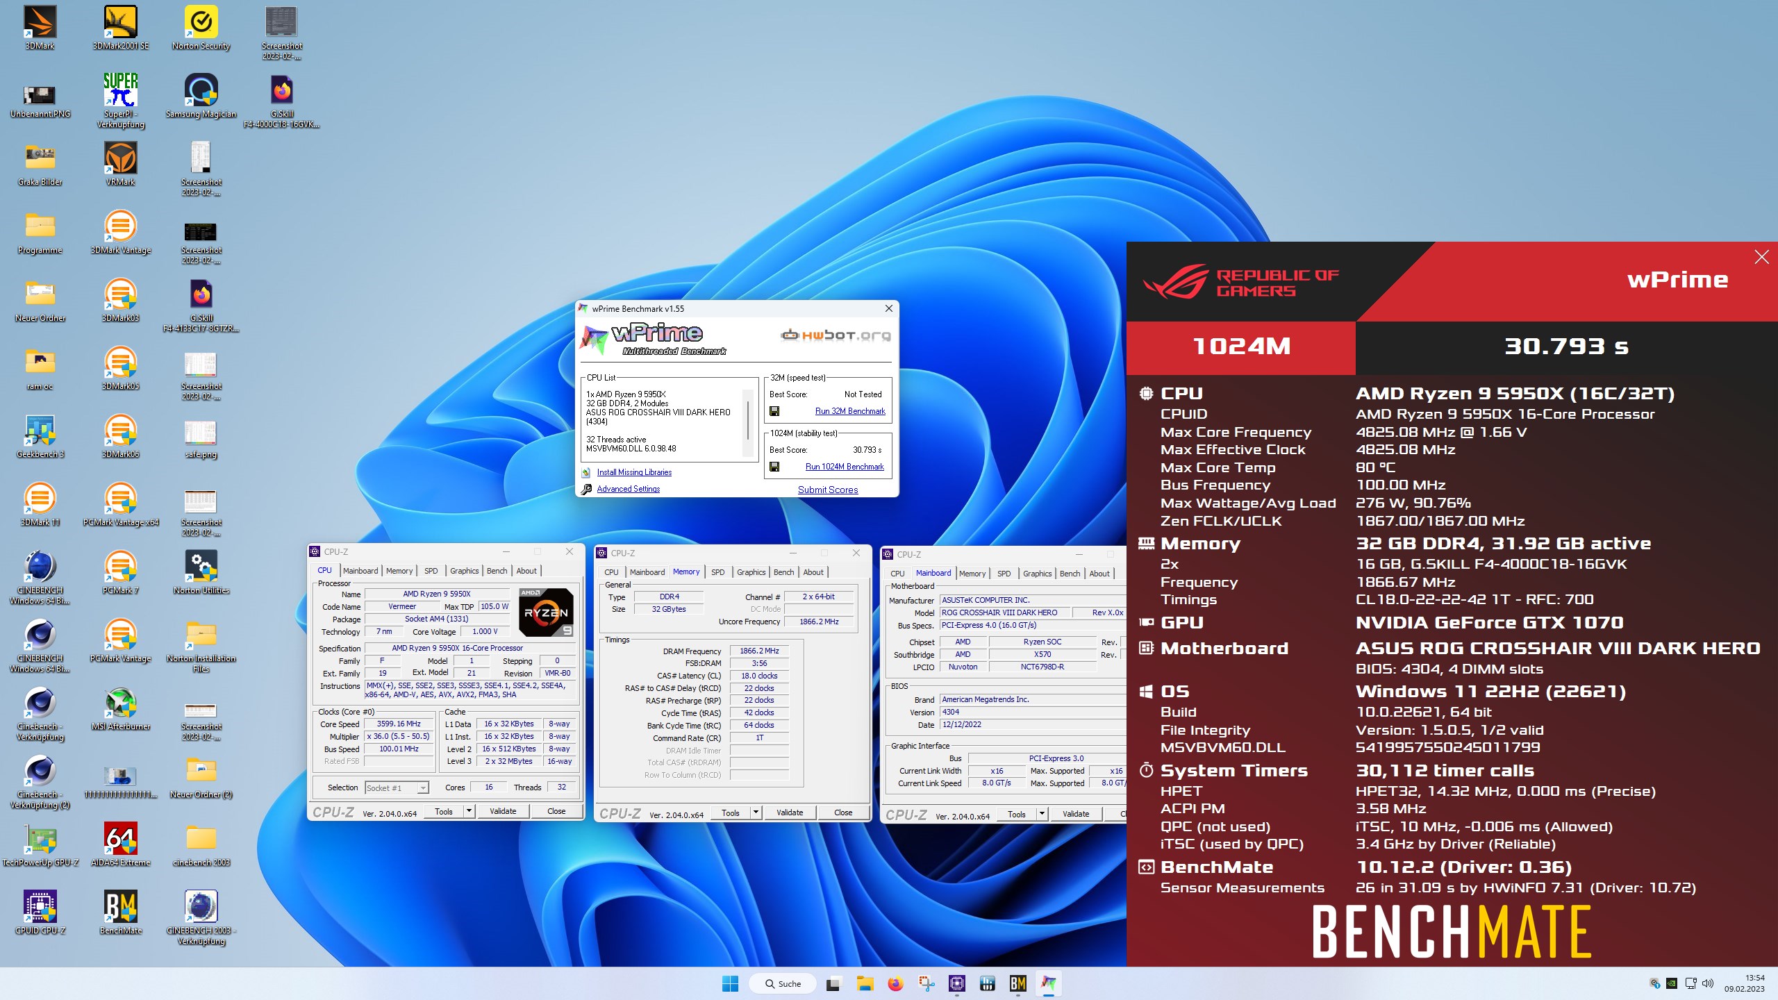Open the cinebench 2003 folder
This screenshot has width=1778, height=1000.
click(x=201, y=844)
